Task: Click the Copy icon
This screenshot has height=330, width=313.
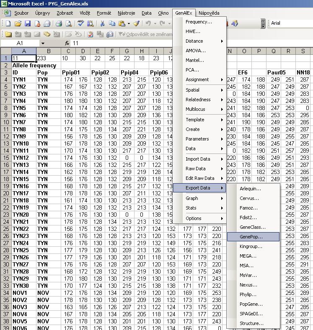Action: (x=112, y=23)
